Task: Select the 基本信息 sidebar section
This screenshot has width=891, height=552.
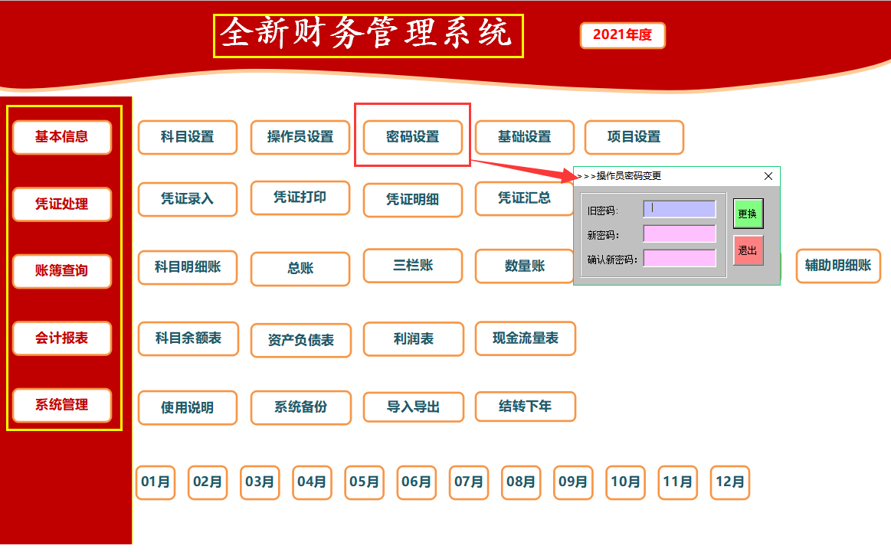Action: pos(61,136)
